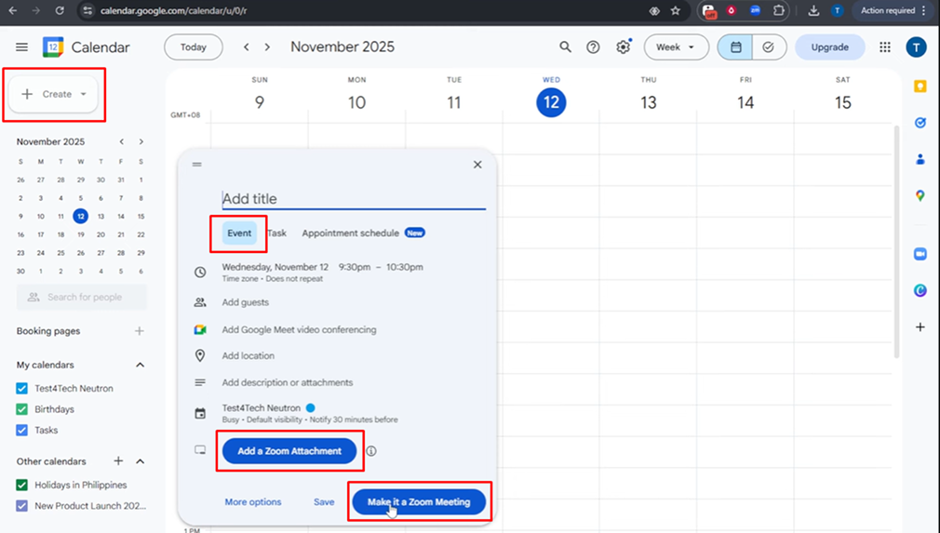The image size is (940, 533).
Task: Save the new event
Action: (324, 502)
